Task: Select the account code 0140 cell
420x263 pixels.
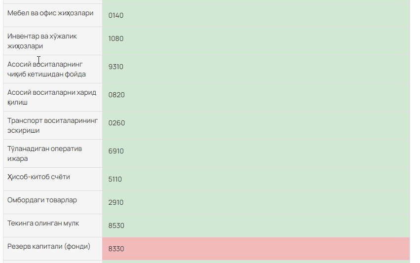Action: tap(256, 15)
